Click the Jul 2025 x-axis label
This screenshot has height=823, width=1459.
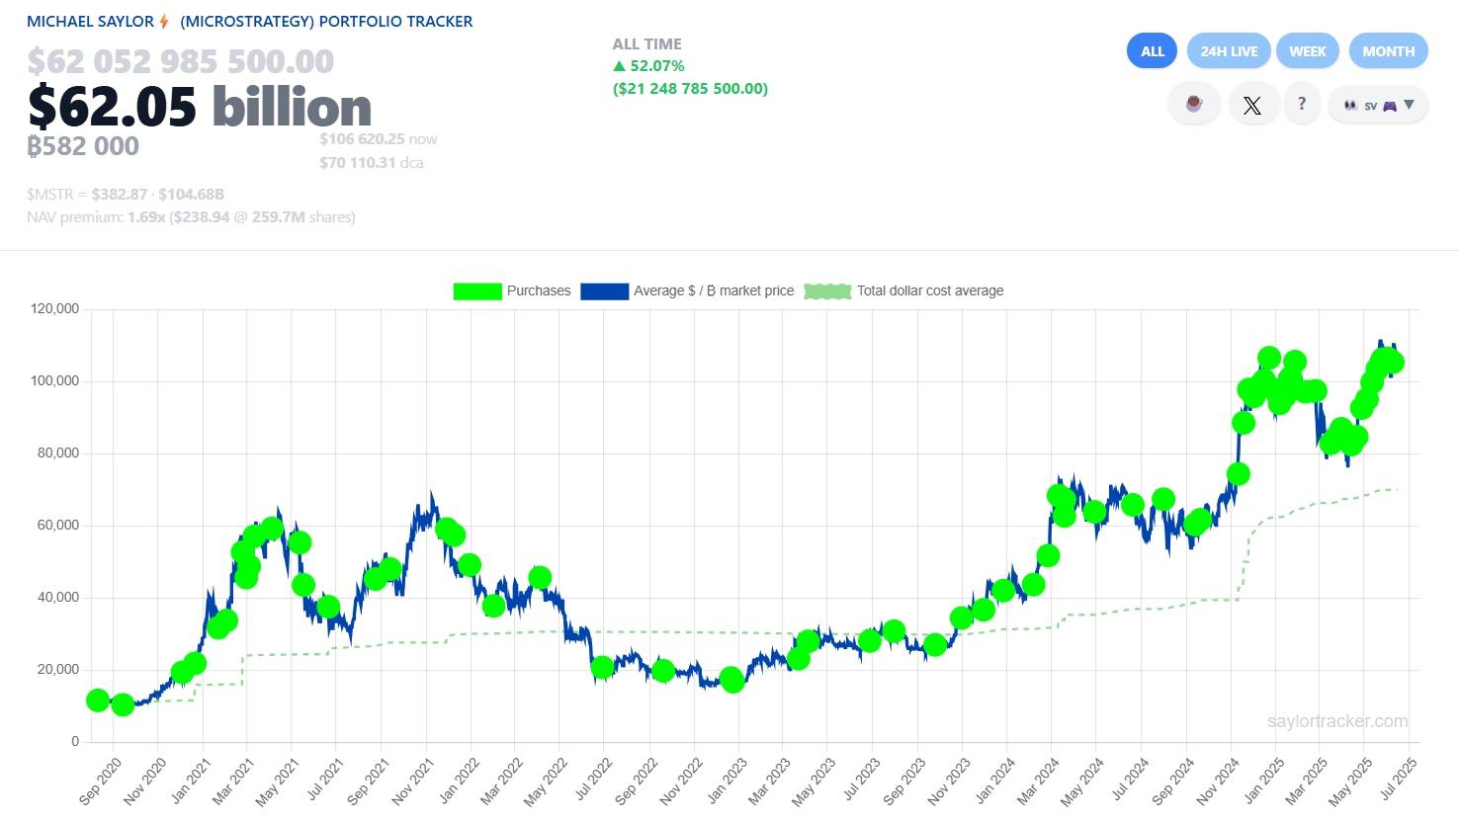coord(1397,780)
